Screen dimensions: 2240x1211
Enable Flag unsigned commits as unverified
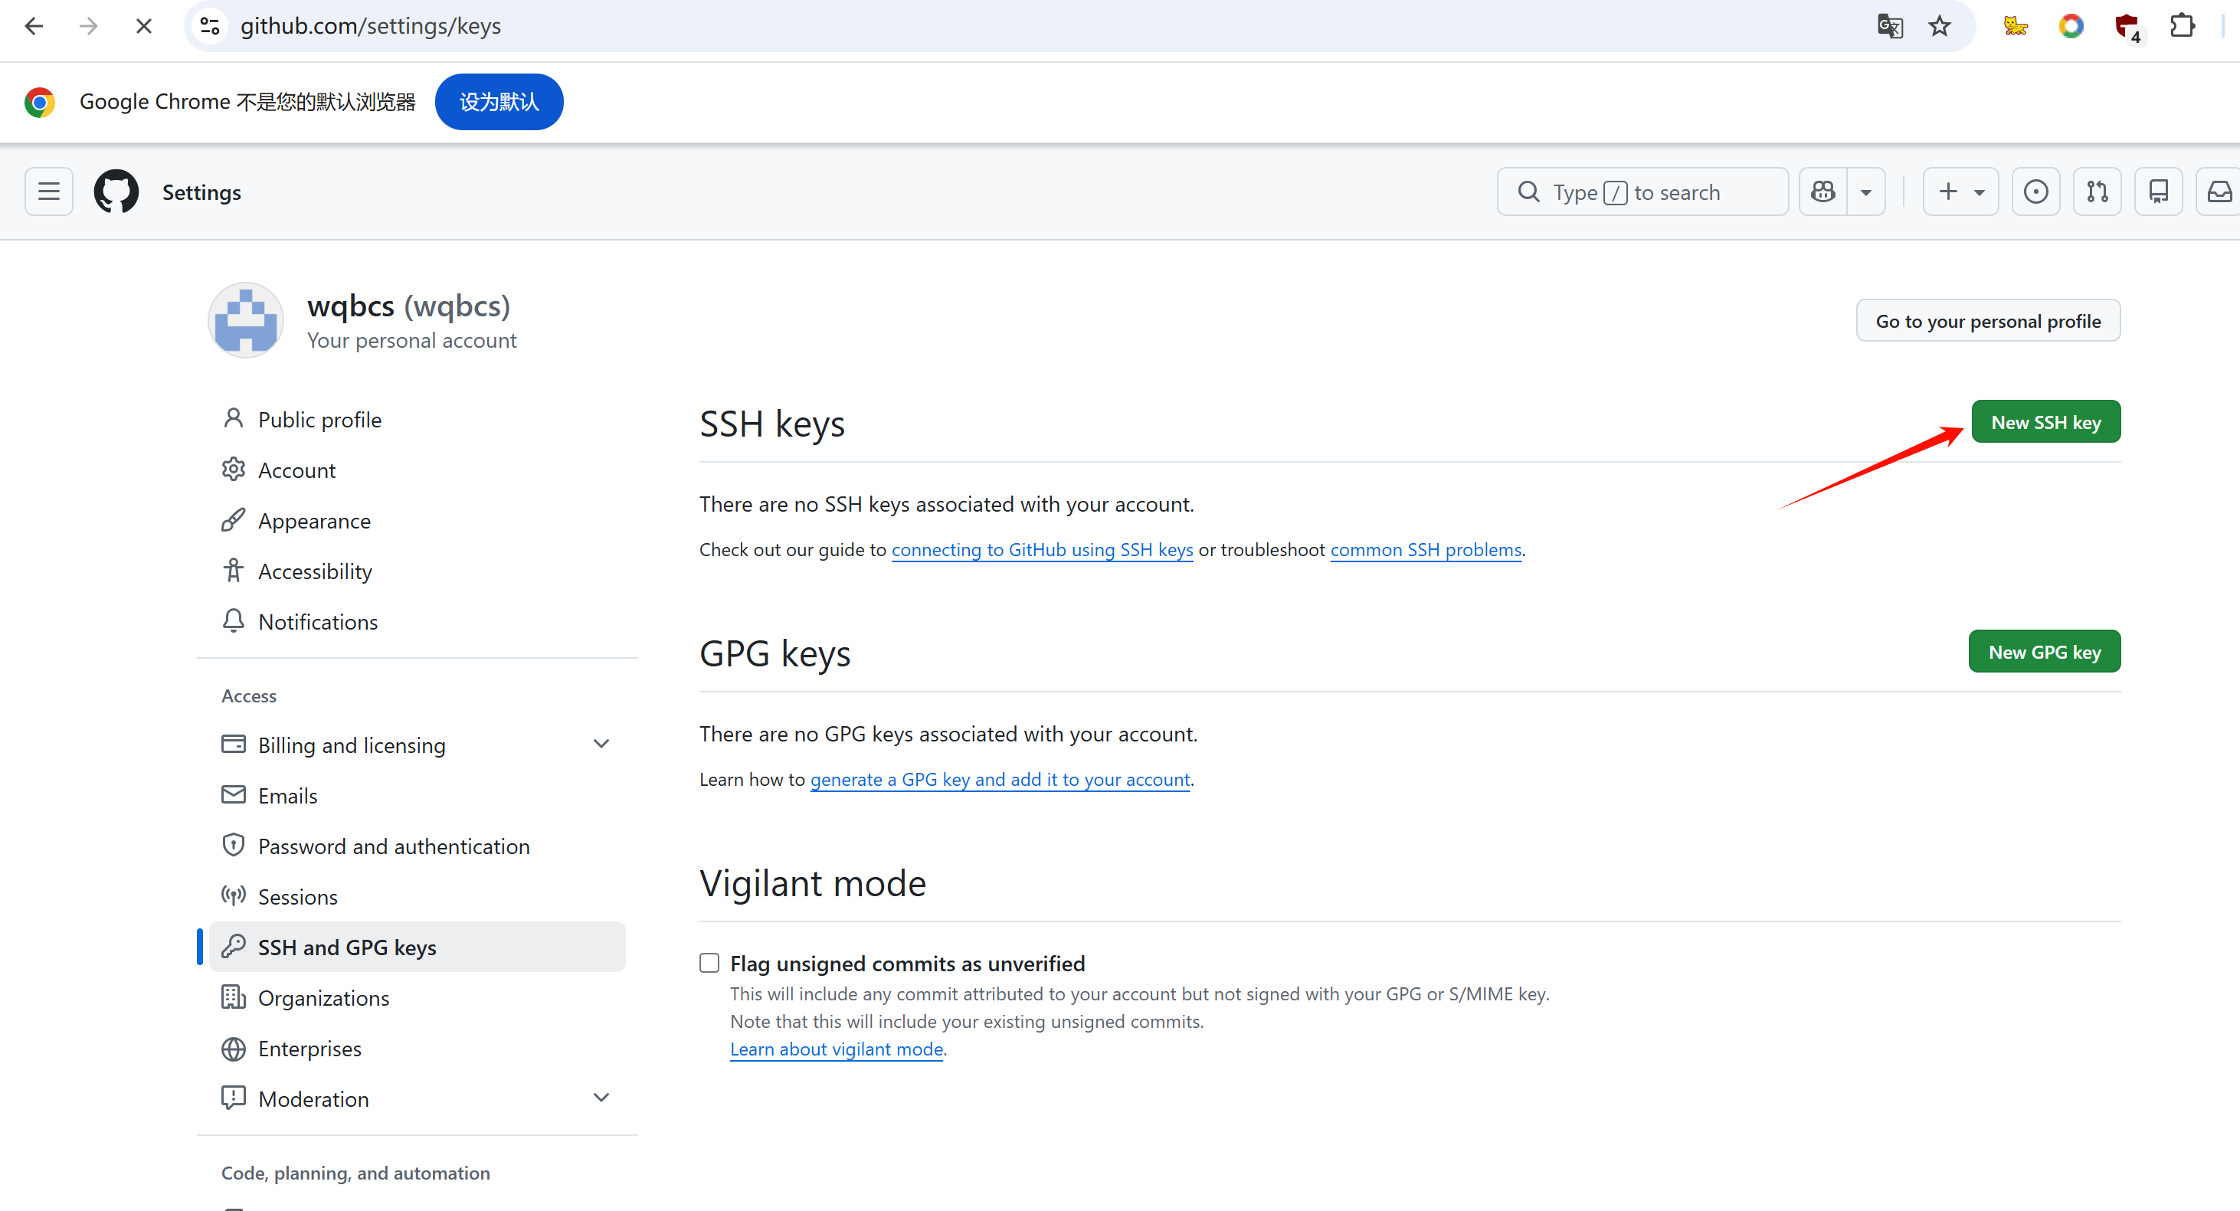[x=709, y=962]
